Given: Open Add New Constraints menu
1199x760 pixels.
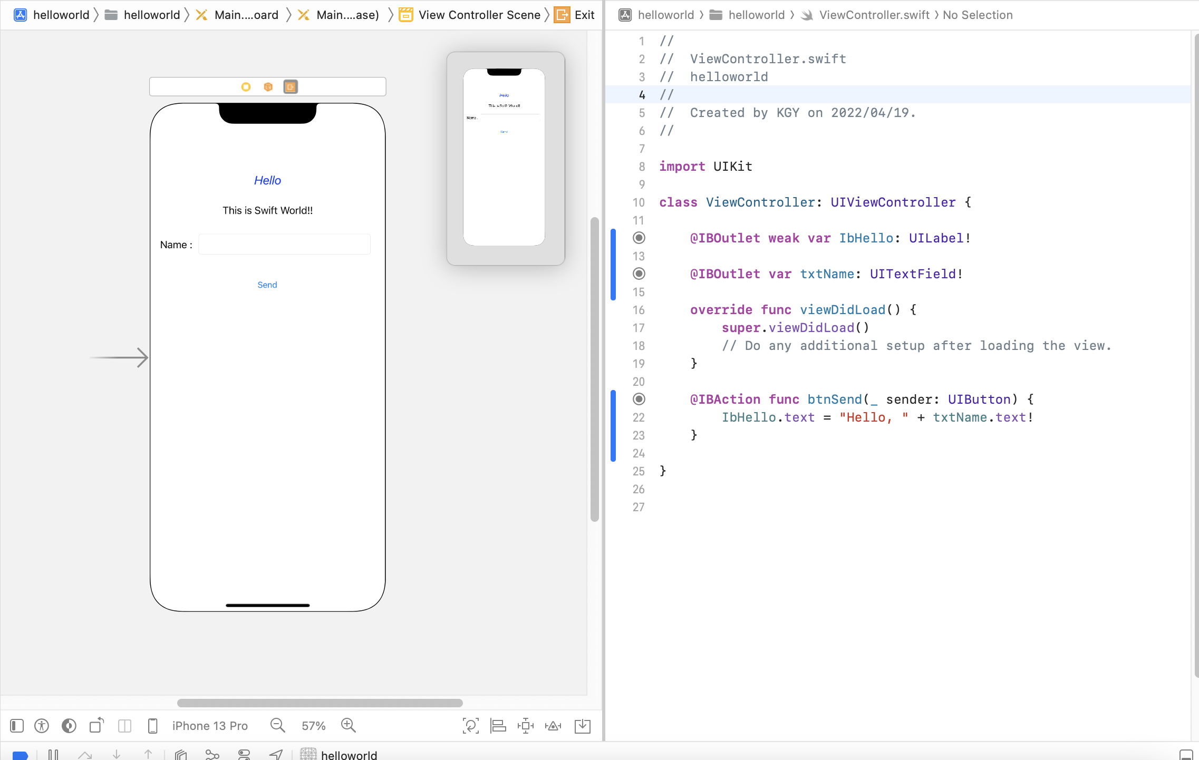Looking at the screenshot, I should coord(526,726).
